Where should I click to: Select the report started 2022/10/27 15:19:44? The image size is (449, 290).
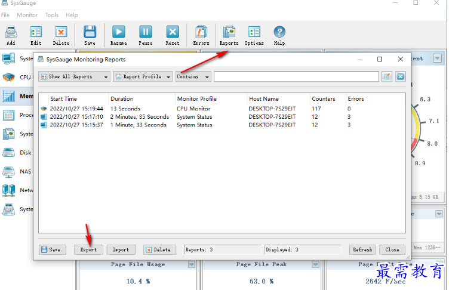(76, 109)
